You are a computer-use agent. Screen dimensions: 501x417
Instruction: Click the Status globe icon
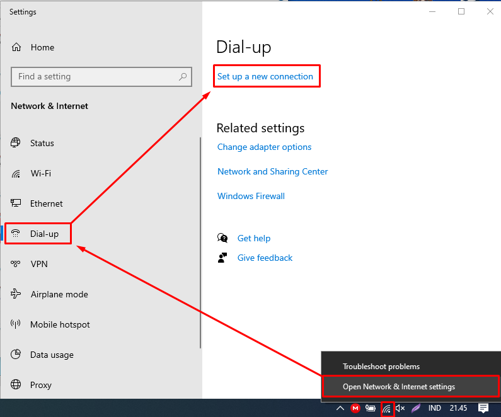(x=16, y=142)
